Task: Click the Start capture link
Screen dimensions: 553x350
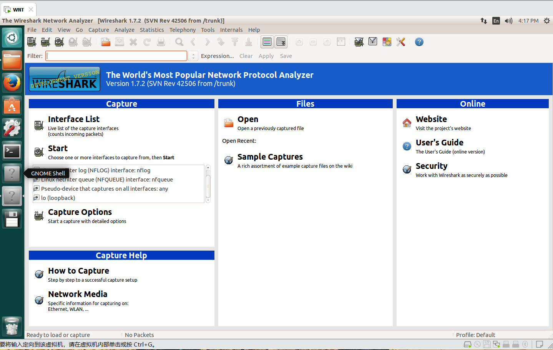Action: pyautogui.click(x=58, y=149)
